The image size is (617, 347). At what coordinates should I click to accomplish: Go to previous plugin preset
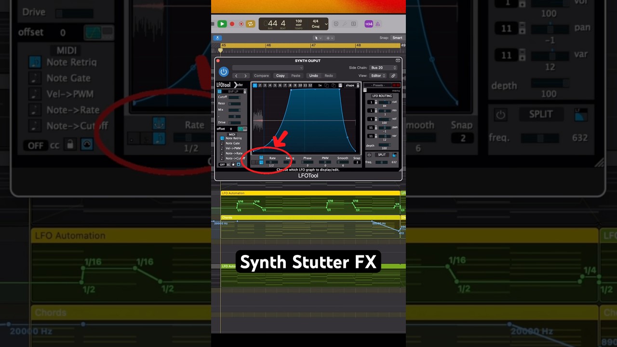tap(236, 76)
